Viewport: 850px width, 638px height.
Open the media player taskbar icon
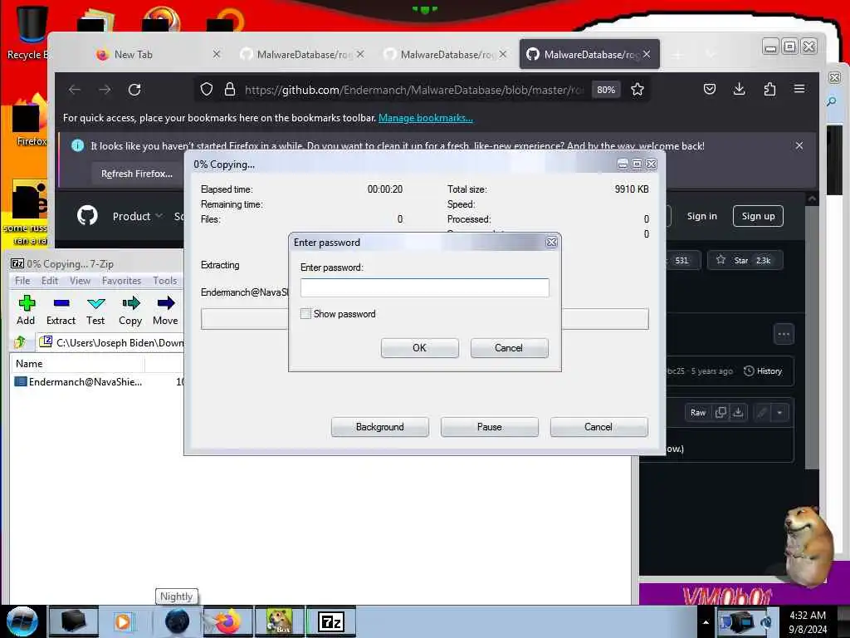[x=124, y=621]
